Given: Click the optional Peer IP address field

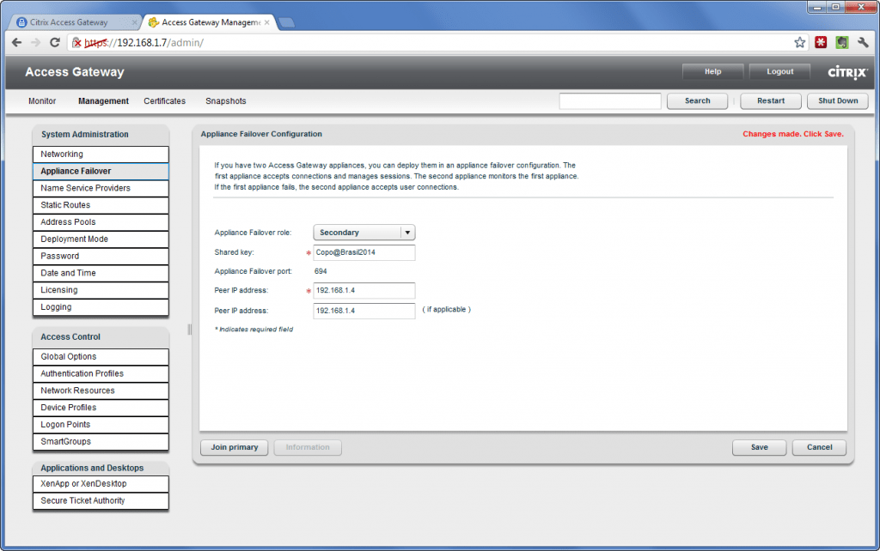Looking at the screenshot, I should pyautogui.click(x=364, y=311).
